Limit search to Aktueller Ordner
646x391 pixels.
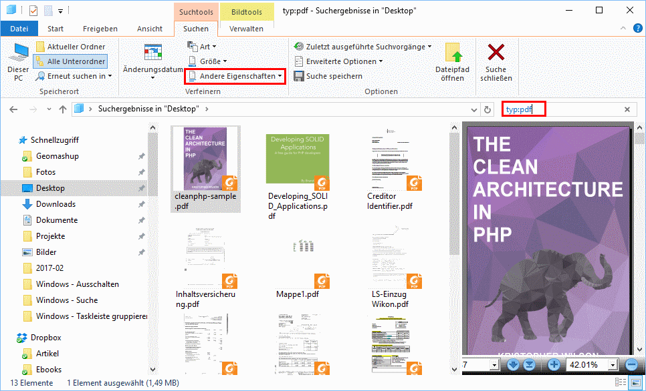pos(70,47)
